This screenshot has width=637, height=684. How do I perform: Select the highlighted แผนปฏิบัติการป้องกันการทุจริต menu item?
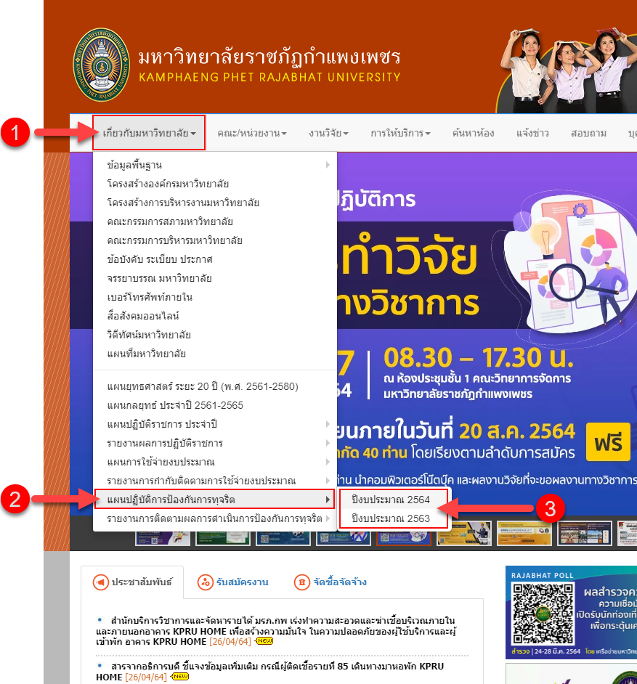coord(215,500)
